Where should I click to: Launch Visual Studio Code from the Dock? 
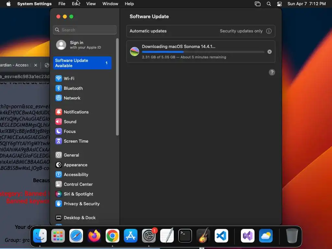point(221,236)
